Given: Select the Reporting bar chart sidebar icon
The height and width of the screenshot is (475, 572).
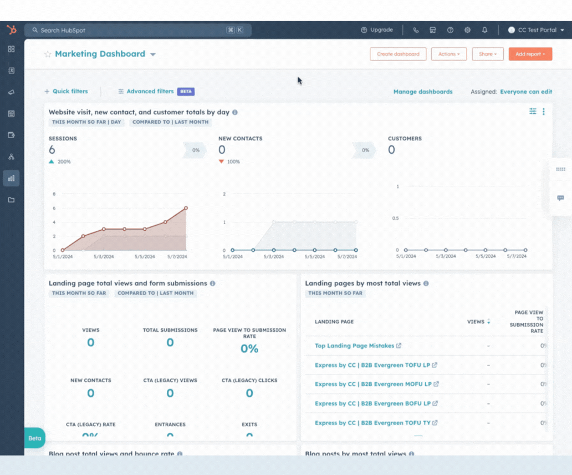Looking at the screenshot, I should 11,178.
